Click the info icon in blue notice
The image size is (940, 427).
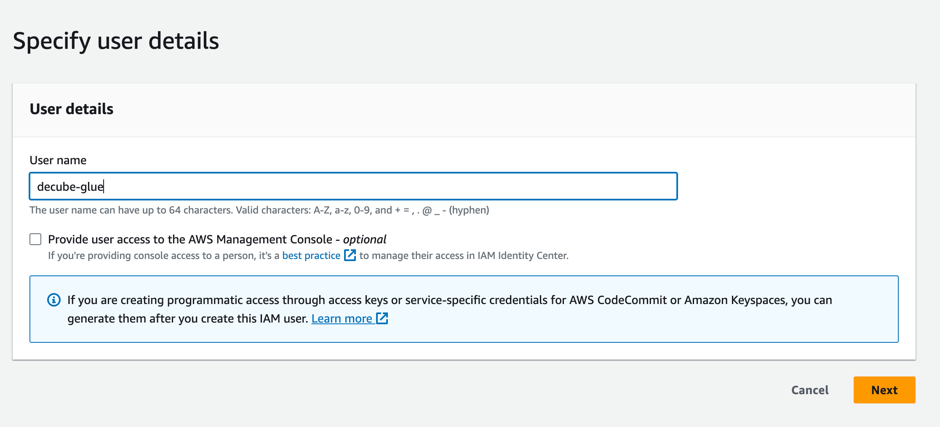53,300
